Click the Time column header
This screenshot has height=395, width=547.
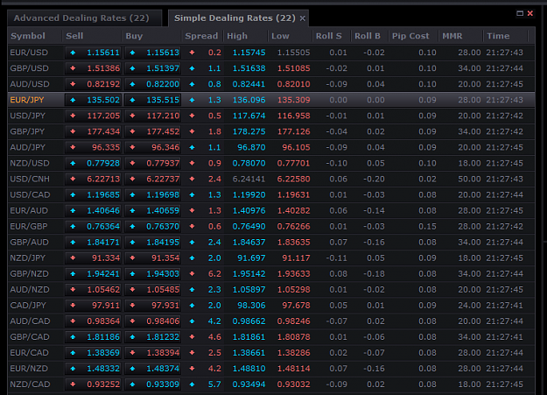click(x=506, y=36)
